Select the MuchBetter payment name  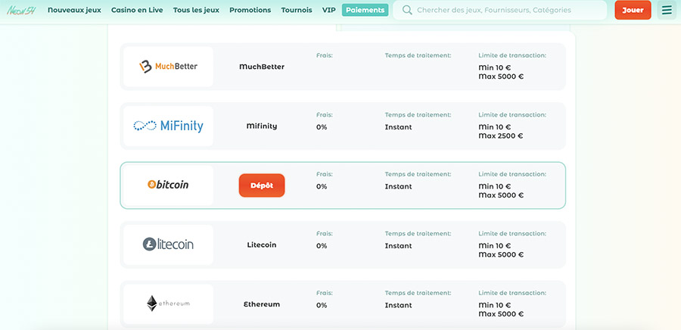(x=262, y=67)
